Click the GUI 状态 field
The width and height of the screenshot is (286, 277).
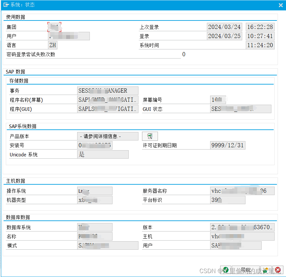[x=241, y=109]
